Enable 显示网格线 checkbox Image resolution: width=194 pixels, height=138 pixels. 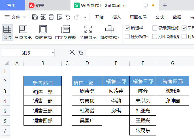(155, 28)
